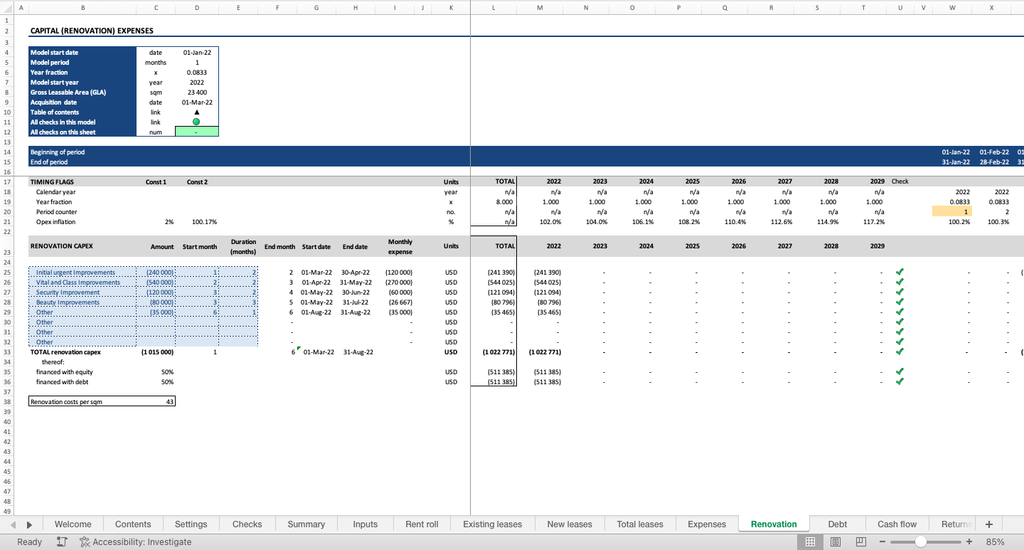Open Page Break Preview from status bar
The image size is (1024, 550).
point(861,541)
